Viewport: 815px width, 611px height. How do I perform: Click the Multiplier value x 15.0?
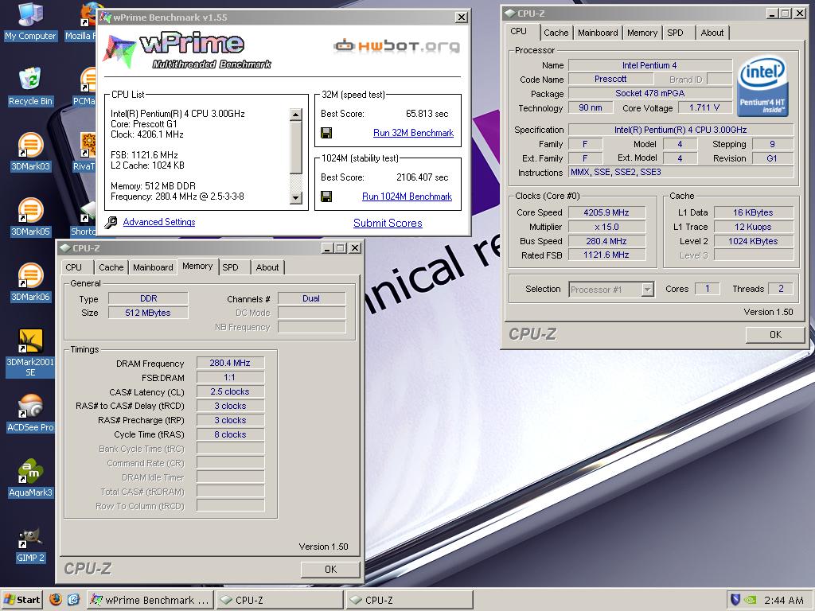click(x=606, y=227)
